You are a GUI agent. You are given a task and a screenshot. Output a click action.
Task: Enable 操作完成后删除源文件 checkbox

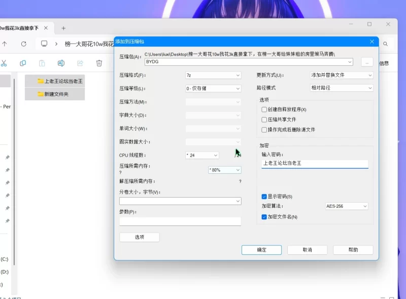coord(264,130)
